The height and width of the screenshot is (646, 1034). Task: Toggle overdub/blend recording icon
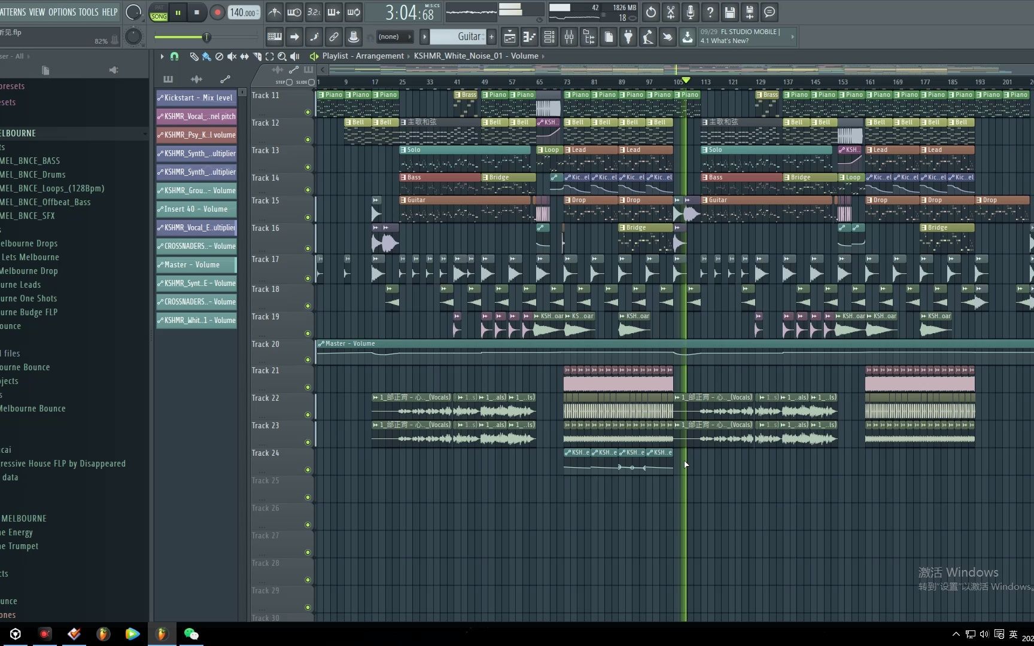tap(333, 12)
